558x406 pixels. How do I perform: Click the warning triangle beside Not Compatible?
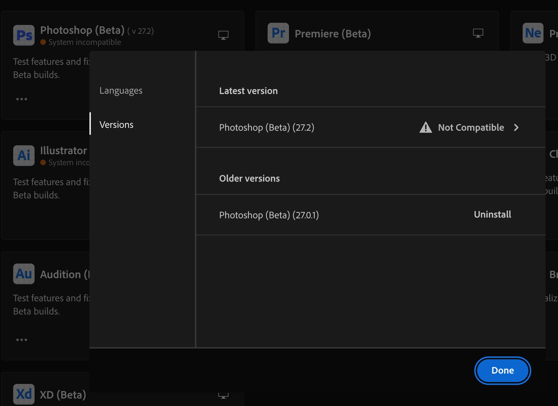tap(426, 127)
